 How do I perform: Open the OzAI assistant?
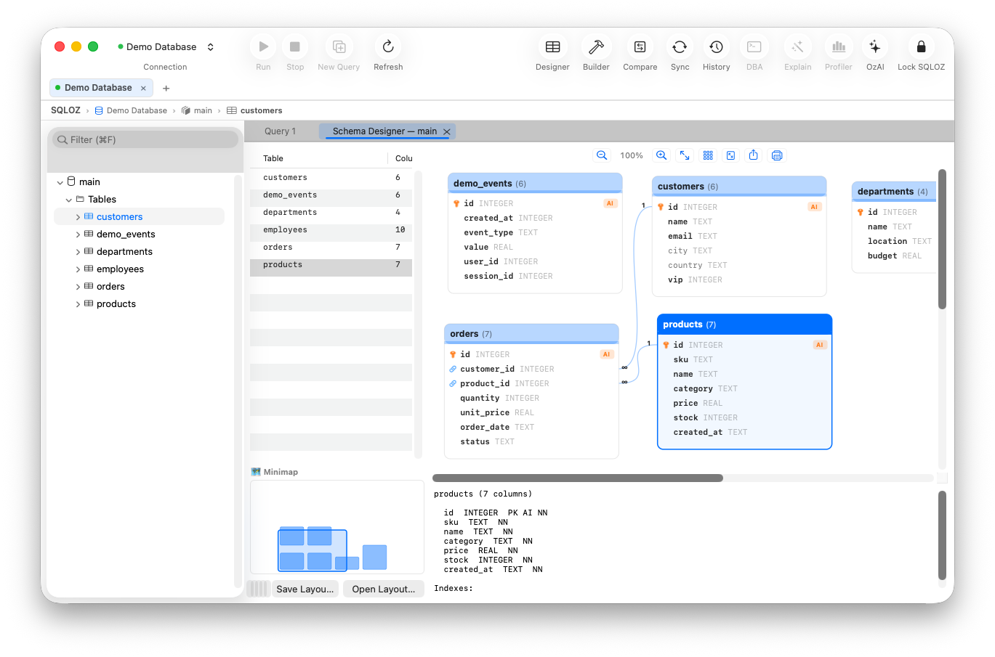pos(875,47)
